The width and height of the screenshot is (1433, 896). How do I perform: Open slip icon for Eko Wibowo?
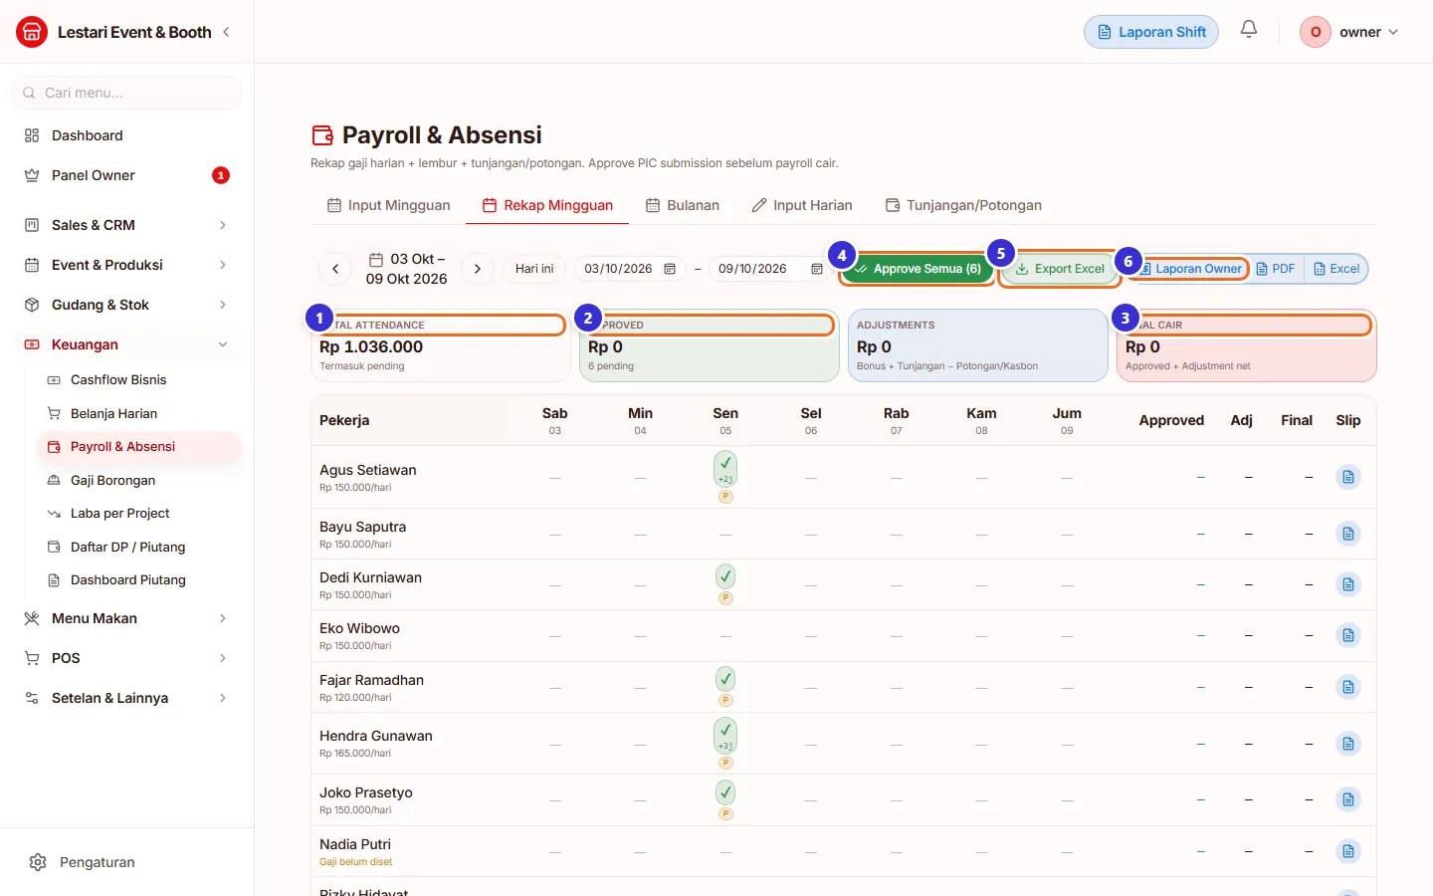point(1347,635)
